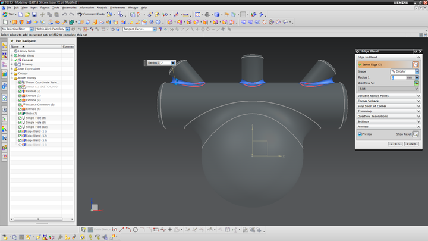The image size is (428, 241).
Task: Save the part with the floppy icon
Action: pos(34,14)
